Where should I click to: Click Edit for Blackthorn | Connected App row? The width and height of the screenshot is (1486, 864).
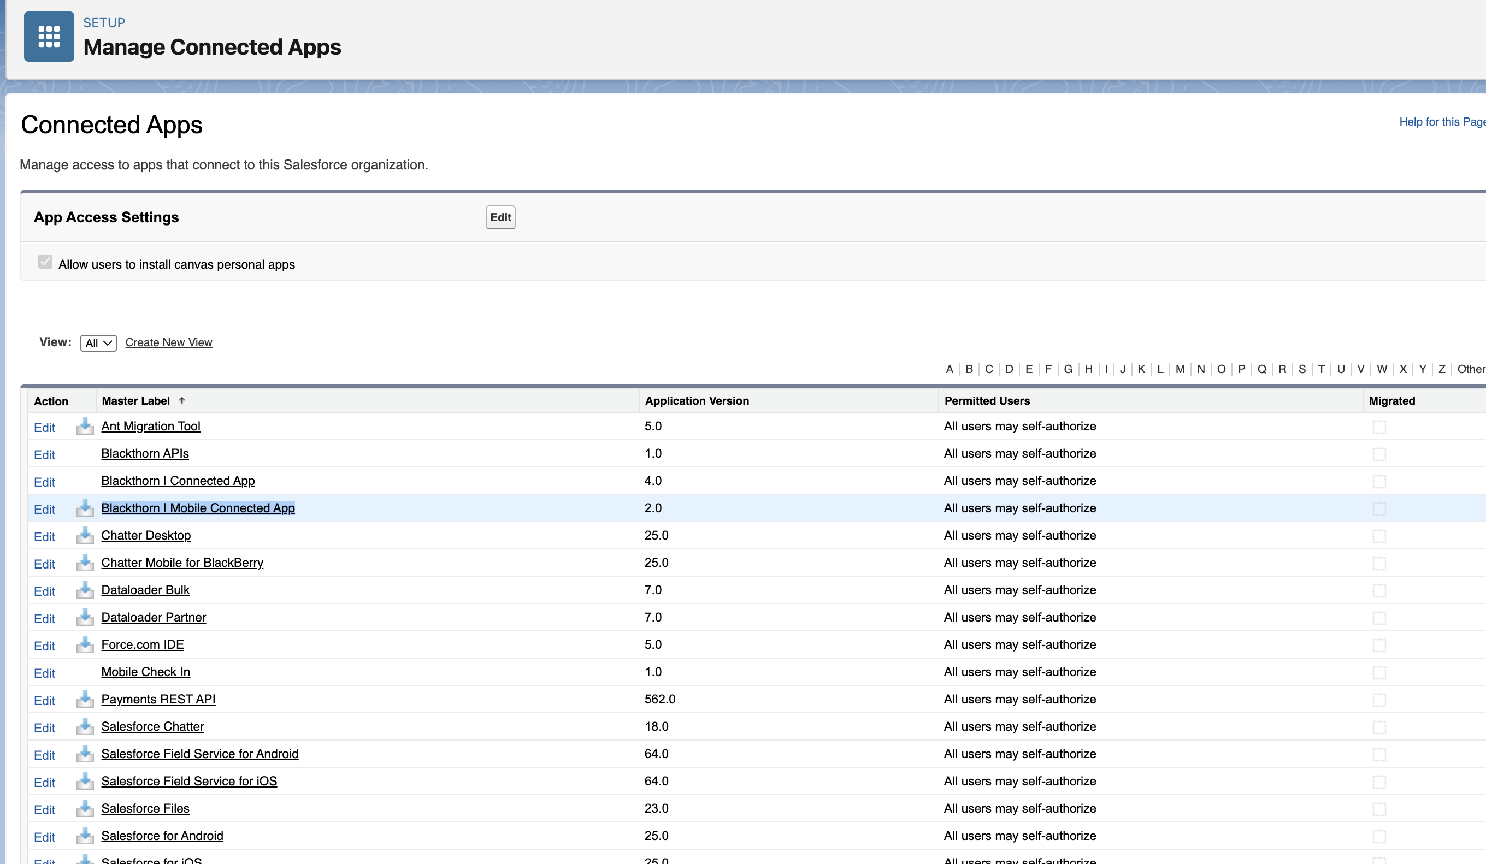point(45,482)
